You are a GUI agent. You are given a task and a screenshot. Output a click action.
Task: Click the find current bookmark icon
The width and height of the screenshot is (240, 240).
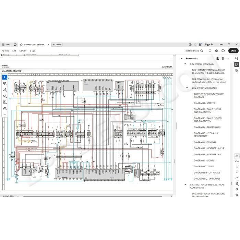click(x=217, y=59)
